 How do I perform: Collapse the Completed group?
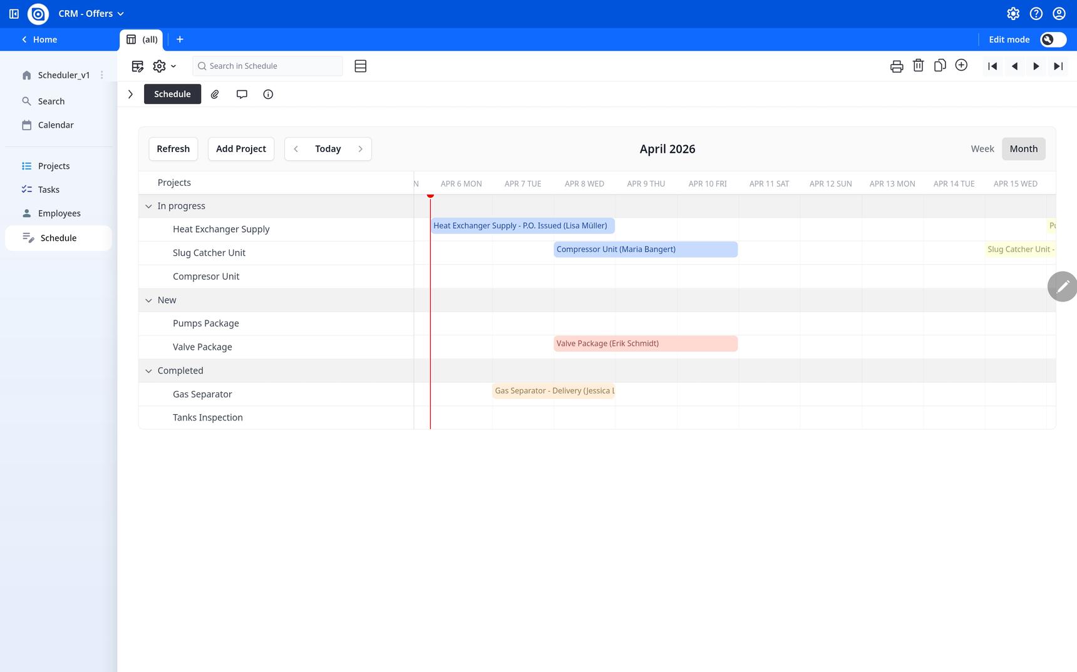coord(148,371)
